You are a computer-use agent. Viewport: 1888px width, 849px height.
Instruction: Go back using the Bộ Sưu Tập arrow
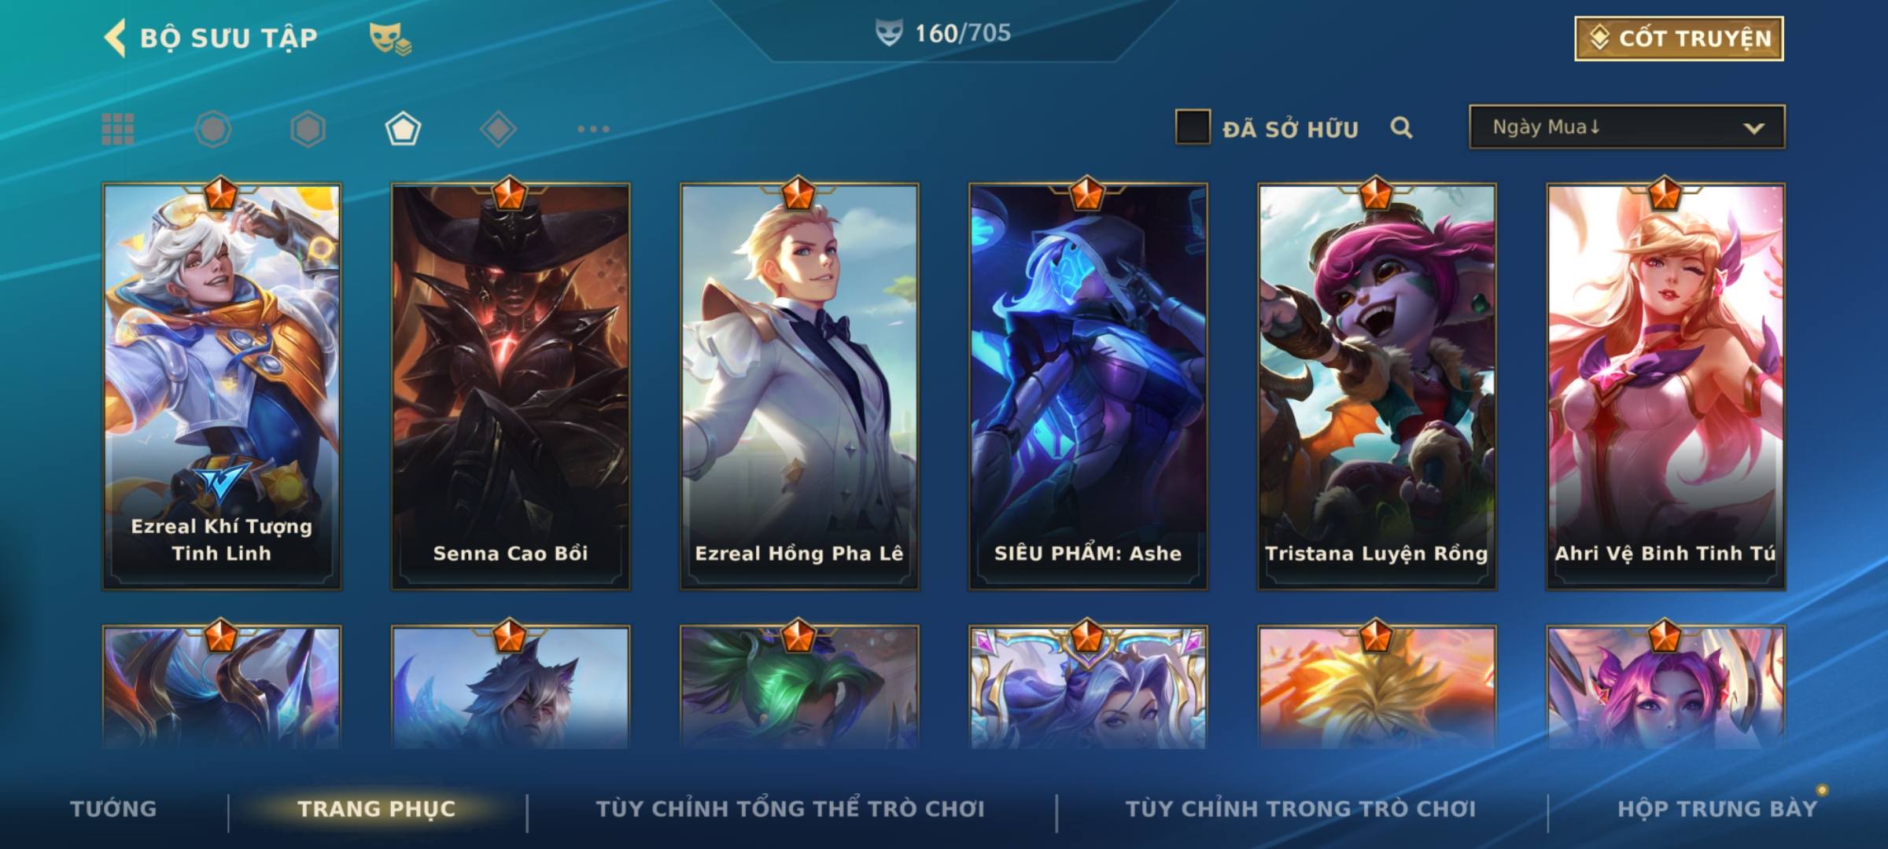click(116, 38)
